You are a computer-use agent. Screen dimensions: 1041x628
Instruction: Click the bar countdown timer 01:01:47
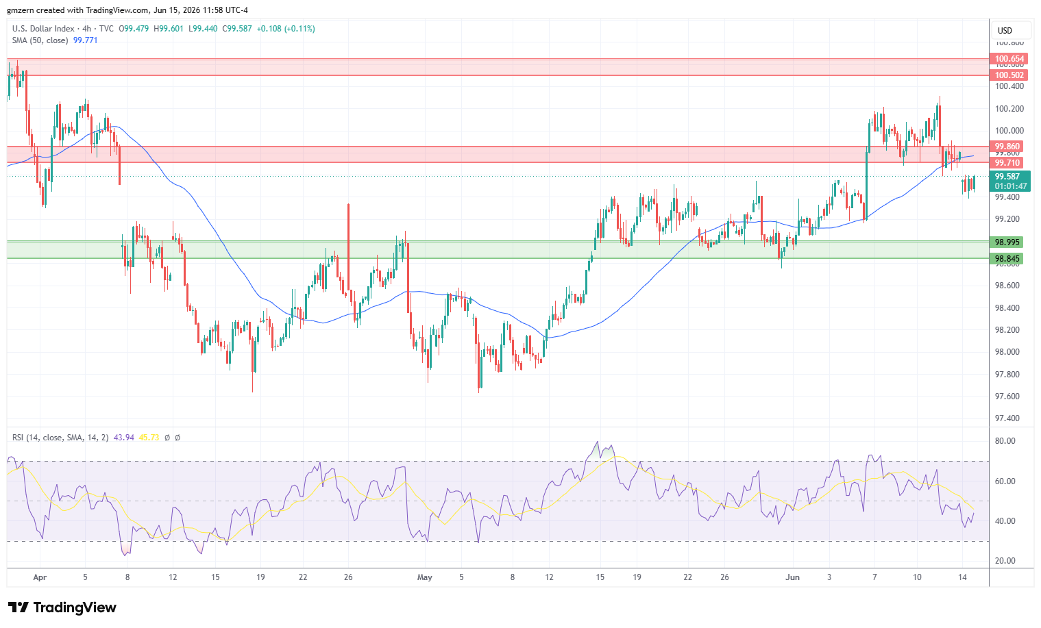pyautogui.click(x=1011, y=186)
